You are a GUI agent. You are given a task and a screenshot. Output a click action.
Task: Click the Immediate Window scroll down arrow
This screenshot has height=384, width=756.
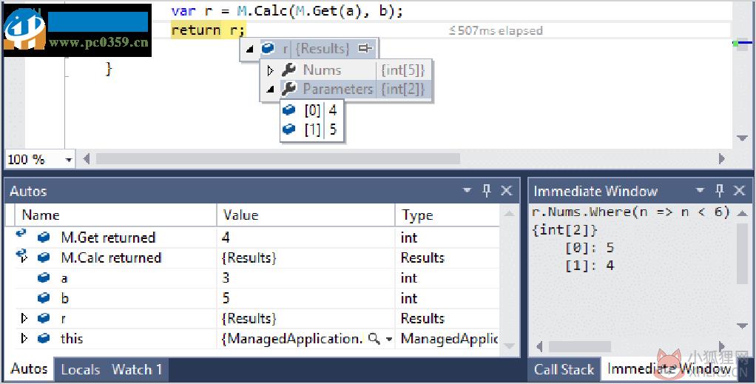(x=743, y=326)
